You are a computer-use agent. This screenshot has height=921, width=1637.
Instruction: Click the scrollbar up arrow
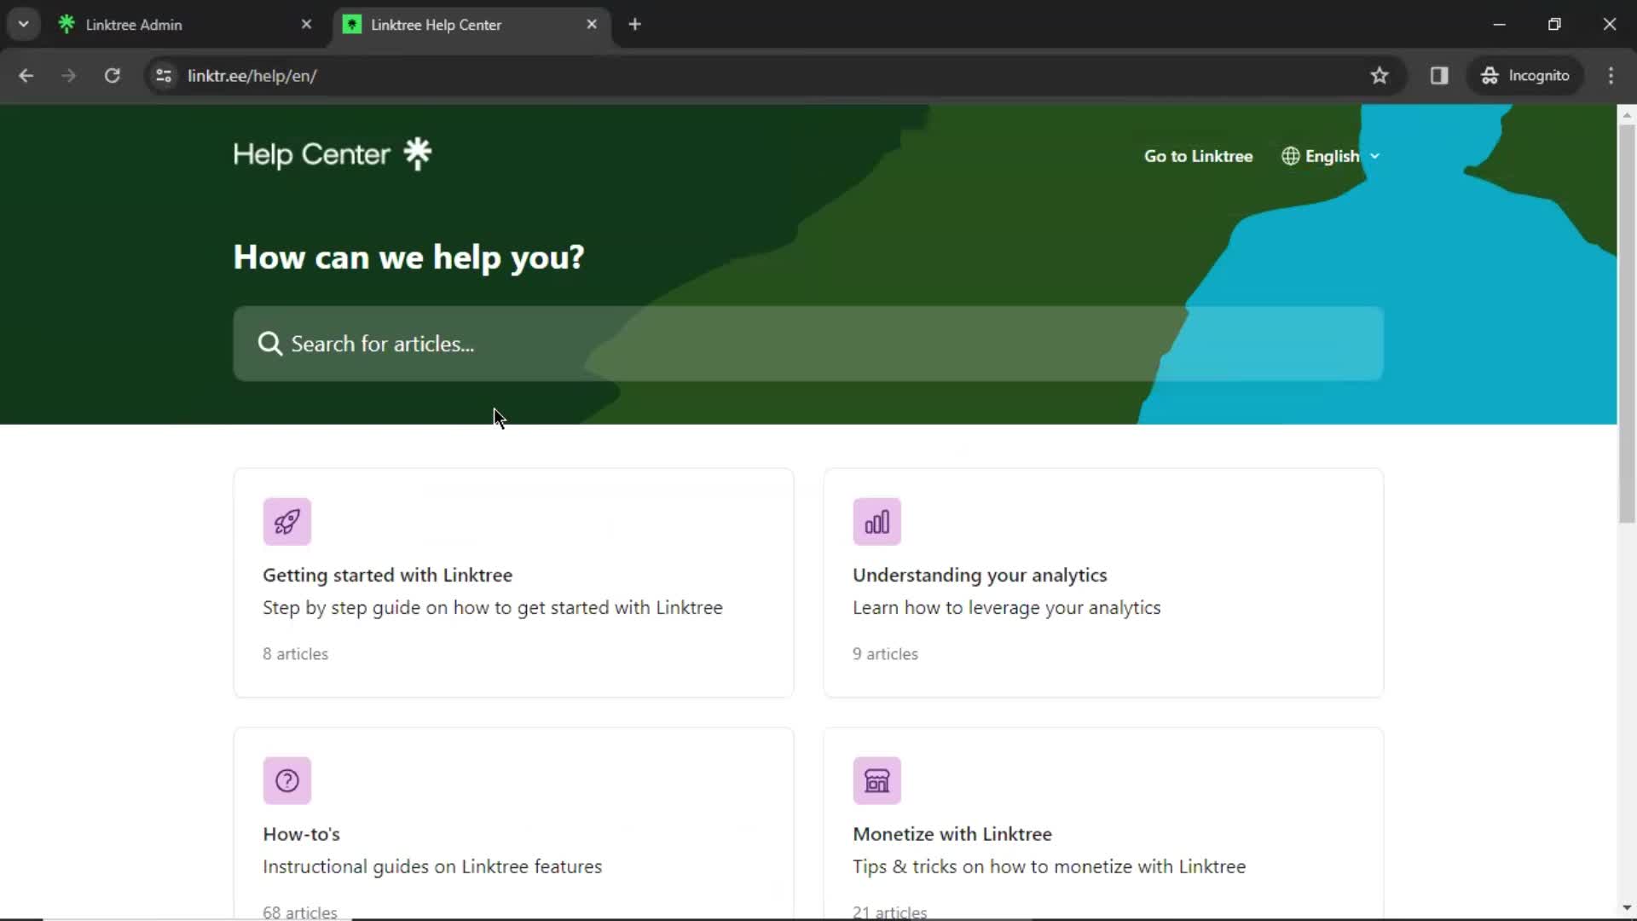1627,114
